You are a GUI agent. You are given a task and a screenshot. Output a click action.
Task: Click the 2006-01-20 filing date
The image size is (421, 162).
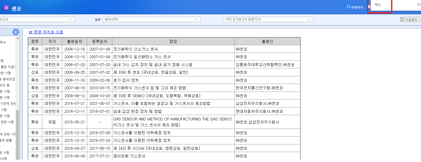[x=75, y=65]
